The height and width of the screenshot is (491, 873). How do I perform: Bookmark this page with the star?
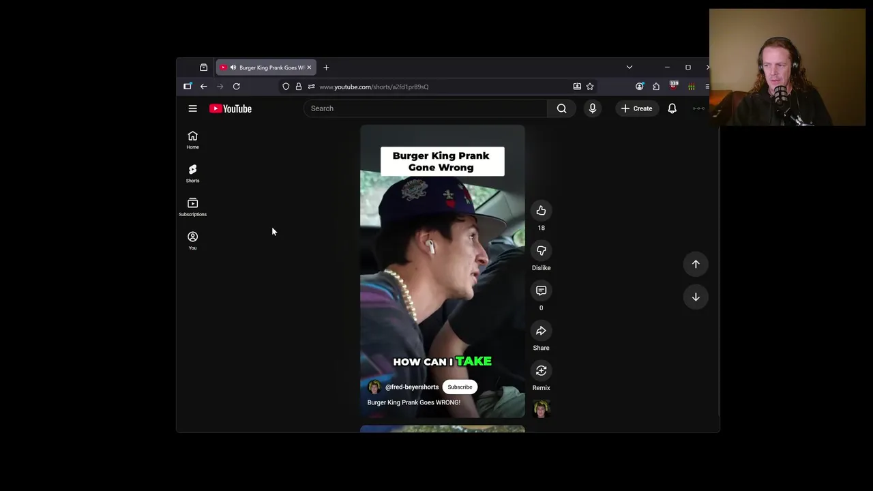(x=590, y=87)
